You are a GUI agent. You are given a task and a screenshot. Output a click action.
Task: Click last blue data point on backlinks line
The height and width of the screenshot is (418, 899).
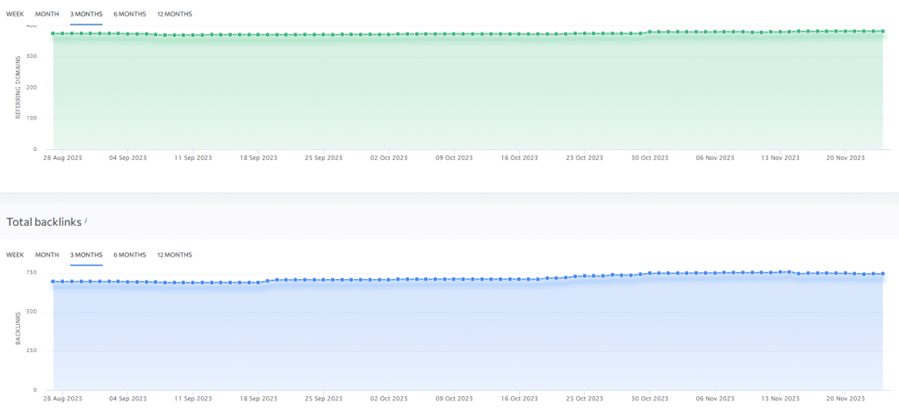[882, 274]
